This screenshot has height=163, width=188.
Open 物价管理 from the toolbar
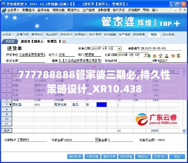[x=96, y=35]
